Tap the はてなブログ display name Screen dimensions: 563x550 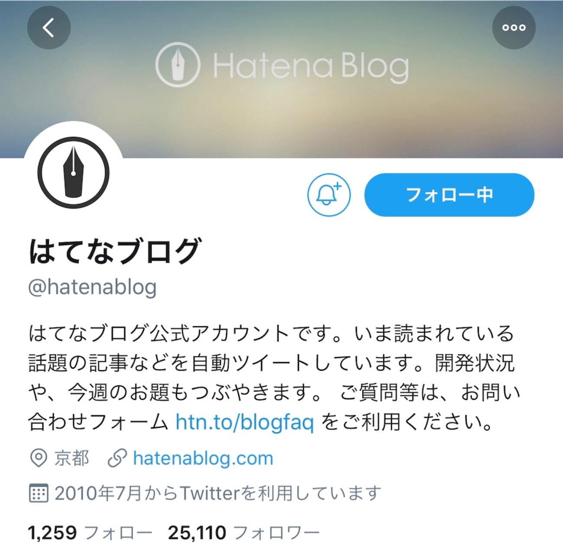coord(114,251)
